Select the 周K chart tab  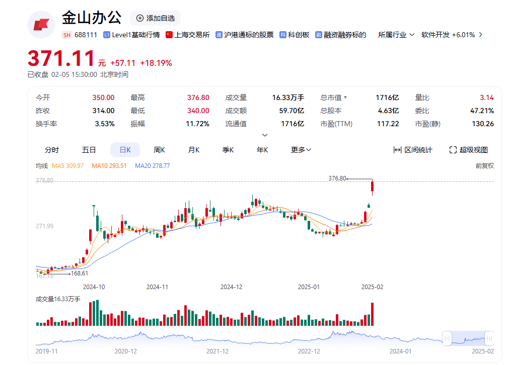point(160,150)
